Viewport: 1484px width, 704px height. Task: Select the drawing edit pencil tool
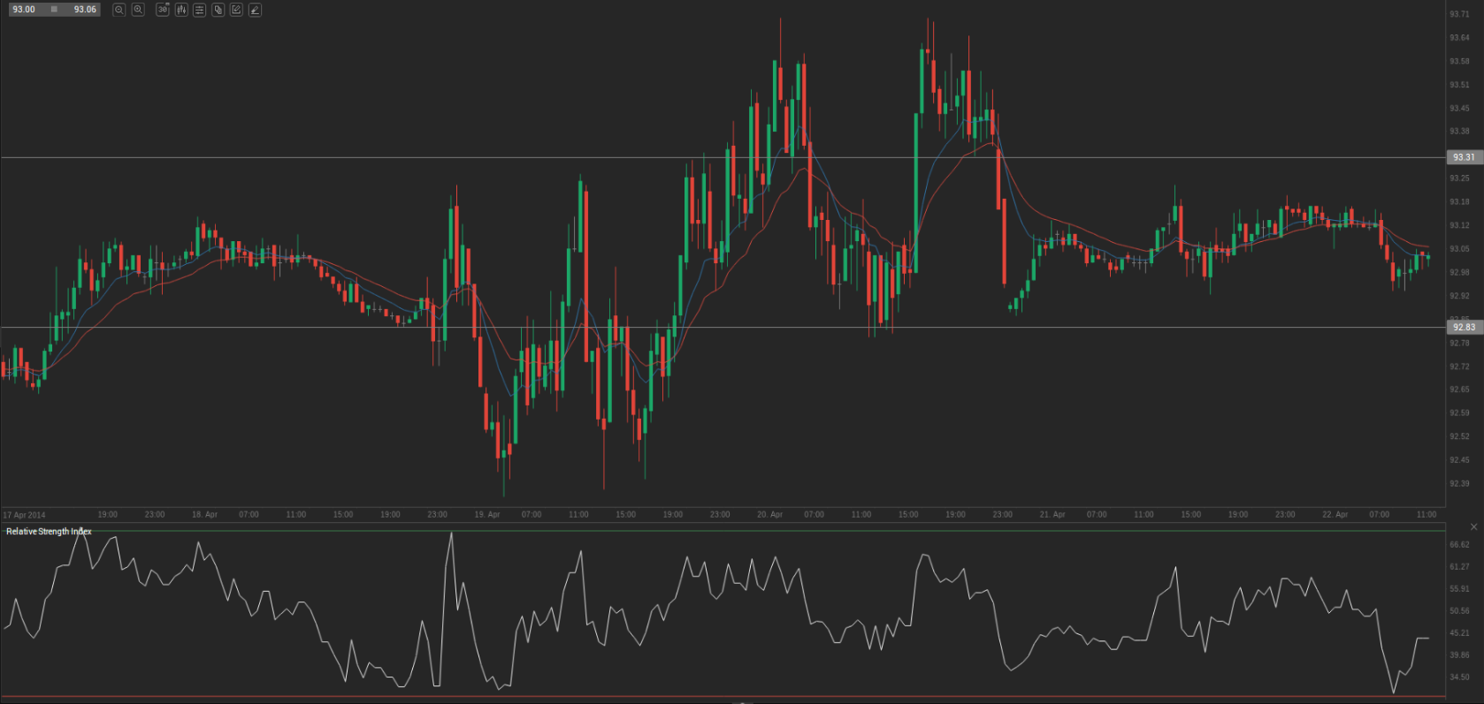tap(236, 10)
